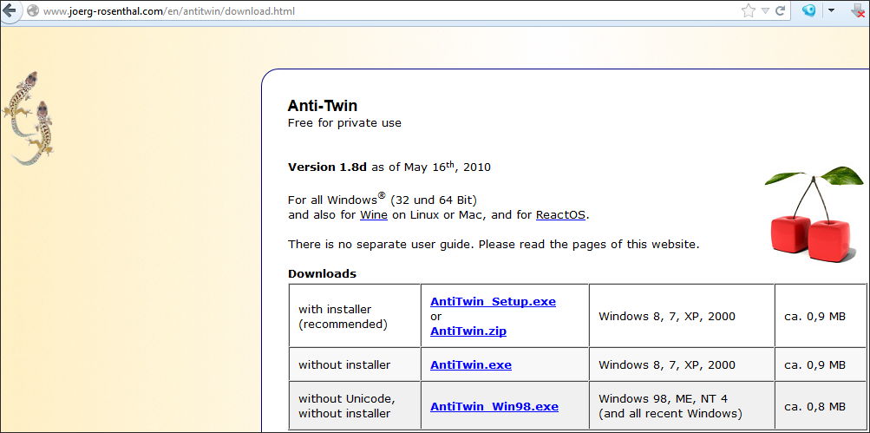Select the 'ca. 0,8 MB' size cell

(820, 406)
